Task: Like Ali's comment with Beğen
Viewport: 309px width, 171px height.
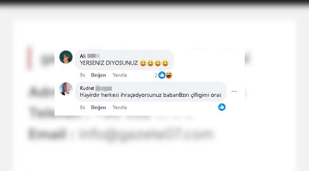Action: point(98,75)
